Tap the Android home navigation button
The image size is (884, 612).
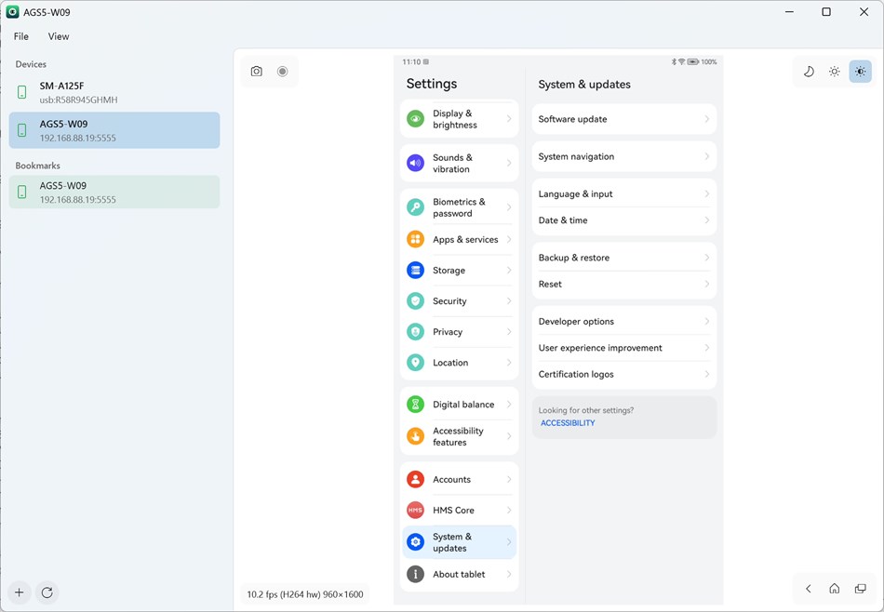click(x=835, y=589)
